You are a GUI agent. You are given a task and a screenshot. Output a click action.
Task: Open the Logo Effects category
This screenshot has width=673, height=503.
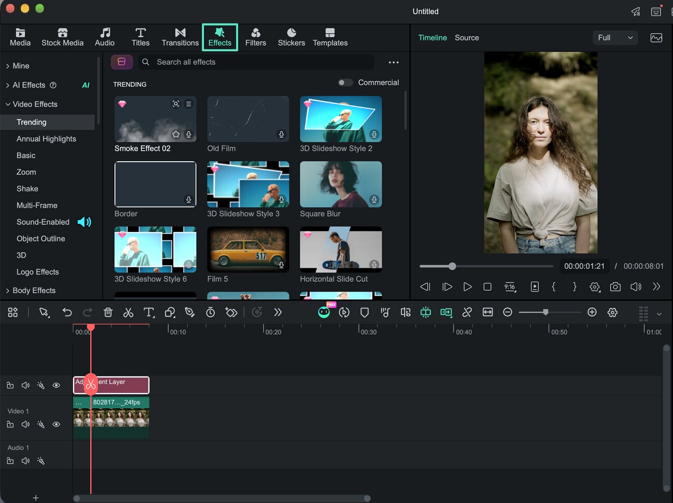coord(38,272)
